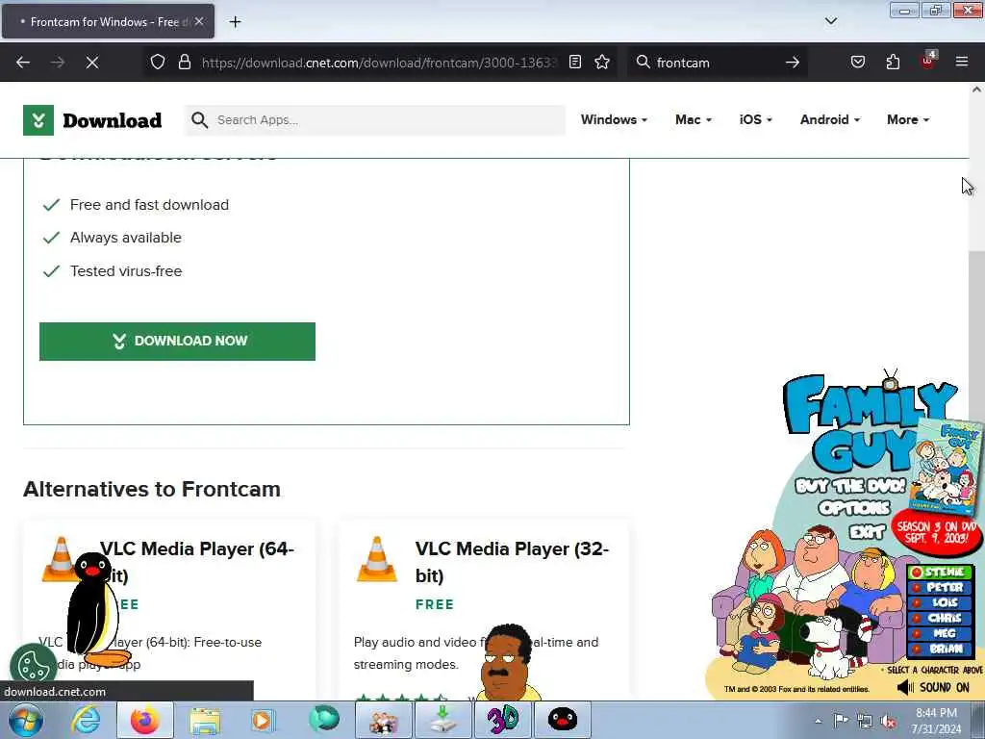The image size is (985, 739).
Task: Open the Windows Start orb
Action: pyautogui.click(x=26, y=720)
